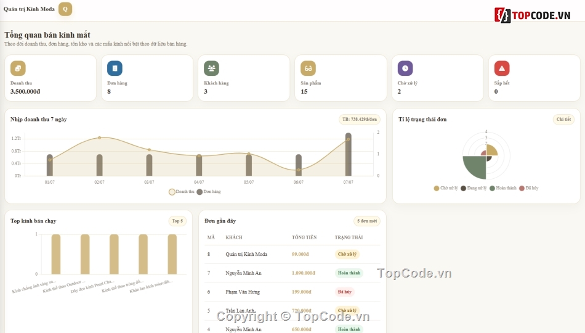Click the Sản phẩm glasses icon
This screenshot has width=585, height=333.
point(308,68)
